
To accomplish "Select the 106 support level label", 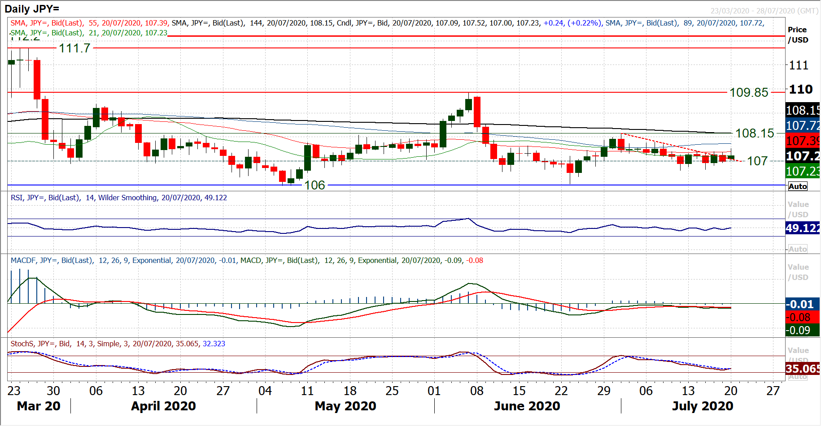I will point(314,185).
